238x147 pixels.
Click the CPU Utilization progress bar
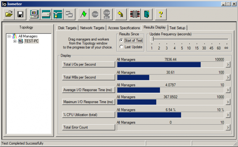click(170, 115)
